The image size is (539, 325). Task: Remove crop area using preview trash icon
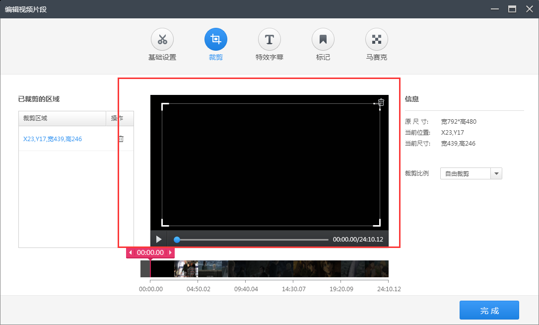point(381,102)
